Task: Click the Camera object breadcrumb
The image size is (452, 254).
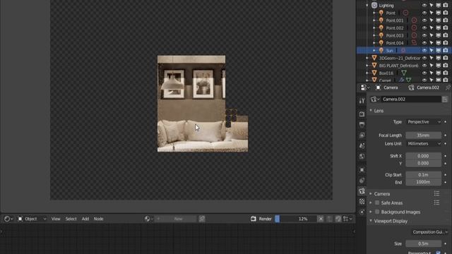Action: tap(387, 87)
